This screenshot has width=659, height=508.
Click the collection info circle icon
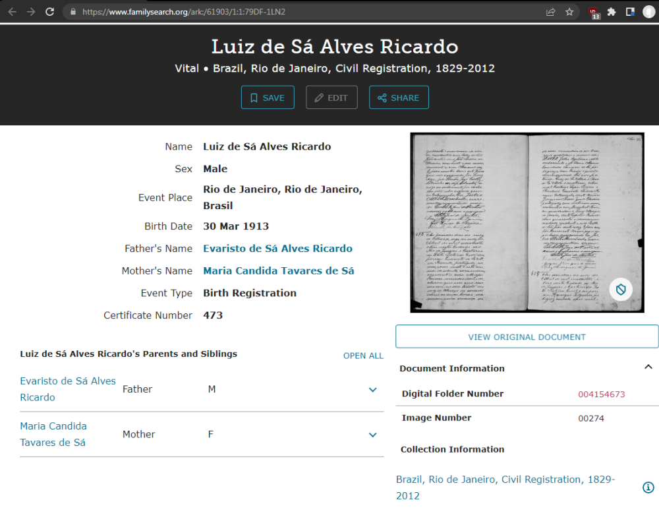(x=648, y=487)
